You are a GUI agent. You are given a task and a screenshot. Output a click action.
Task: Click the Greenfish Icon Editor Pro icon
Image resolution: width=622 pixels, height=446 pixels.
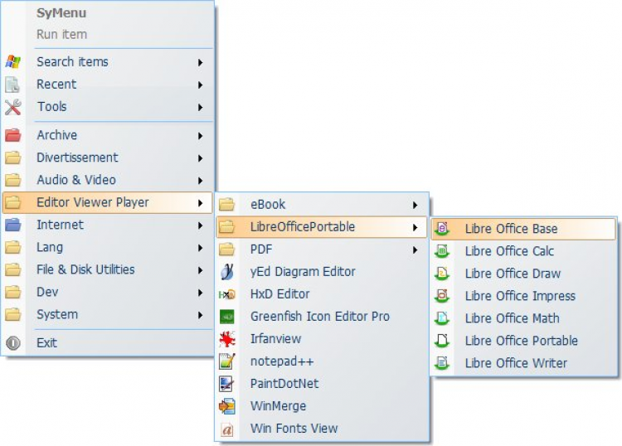point(226,317)
